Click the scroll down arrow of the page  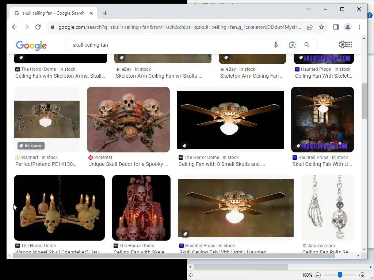pos(364,249)
